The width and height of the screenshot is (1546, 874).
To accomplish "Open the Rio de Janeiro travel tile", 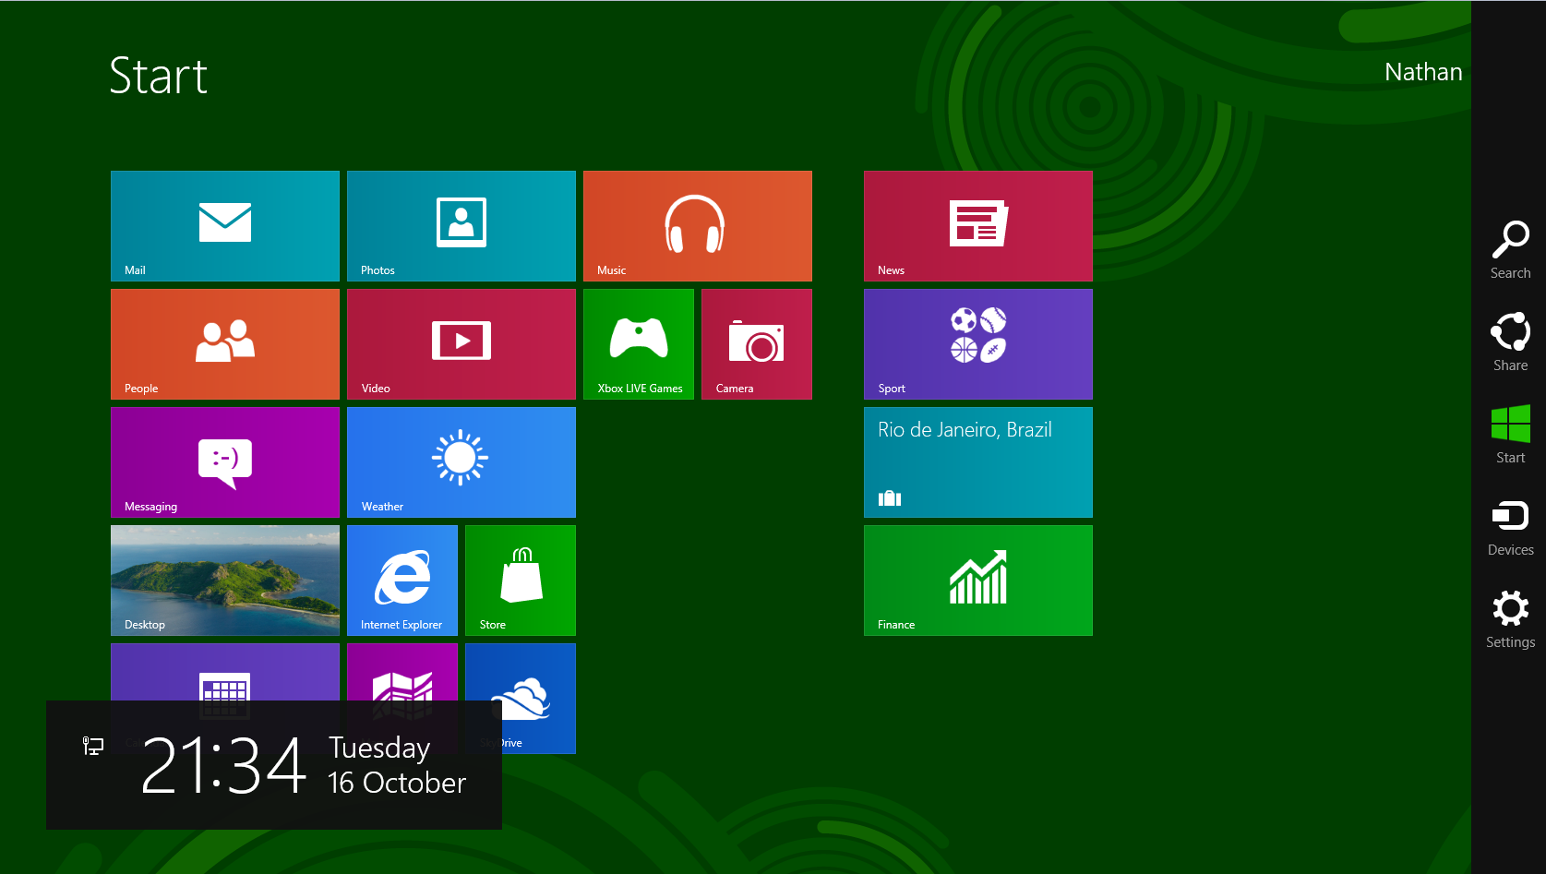I will tap(978, 462).
